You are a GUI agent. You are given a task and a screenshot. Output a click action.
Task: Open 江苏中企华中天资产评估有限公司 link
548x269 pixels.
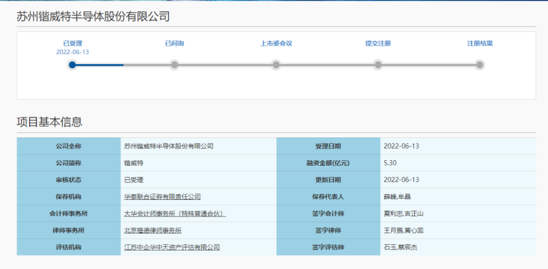click(x=172, y=248)
